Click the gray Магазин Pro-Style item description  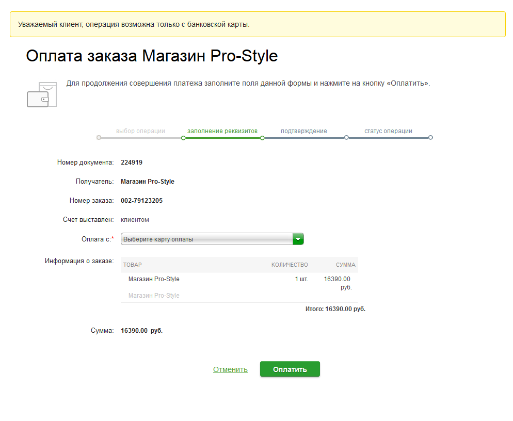point(154,296)
